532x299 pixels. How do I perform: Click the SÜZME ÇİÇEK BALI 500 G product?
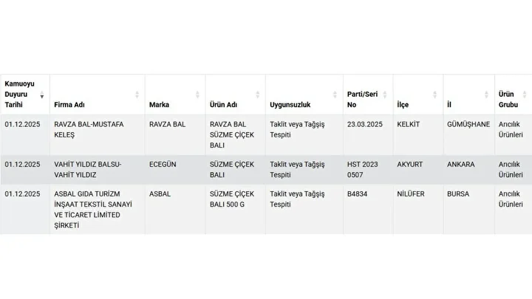point(233,199)
